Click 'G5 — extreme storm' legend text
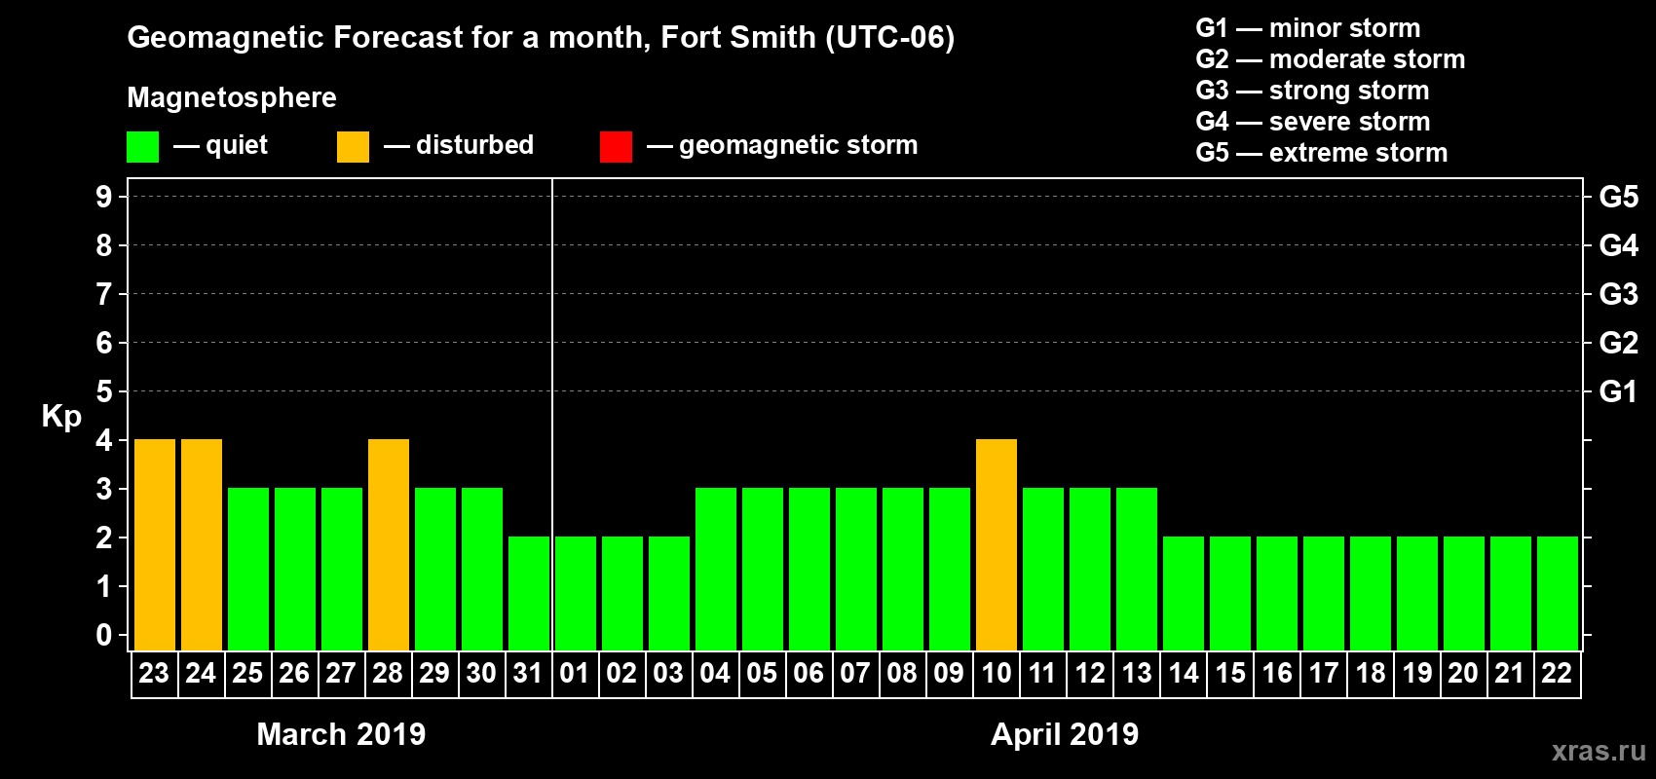 pos(1322,153)
